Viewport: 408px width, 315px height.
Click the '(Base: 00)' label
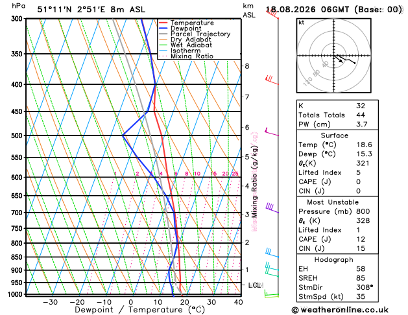point(378,10)
